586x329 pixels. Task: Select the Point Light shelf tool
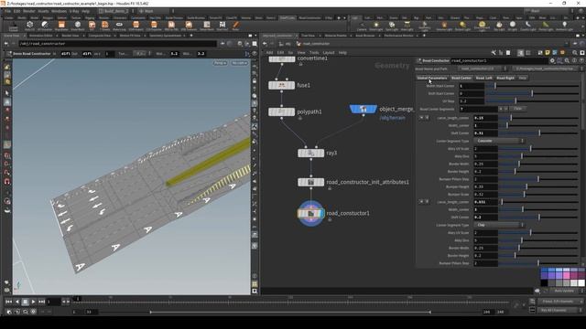point(376,27)
